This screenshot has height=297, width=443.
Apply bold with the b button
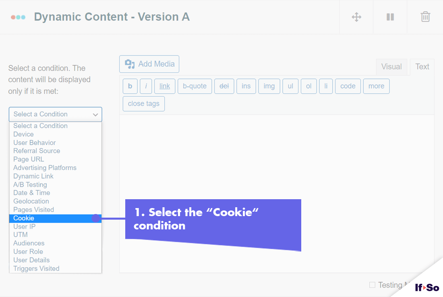coord(130,86)
